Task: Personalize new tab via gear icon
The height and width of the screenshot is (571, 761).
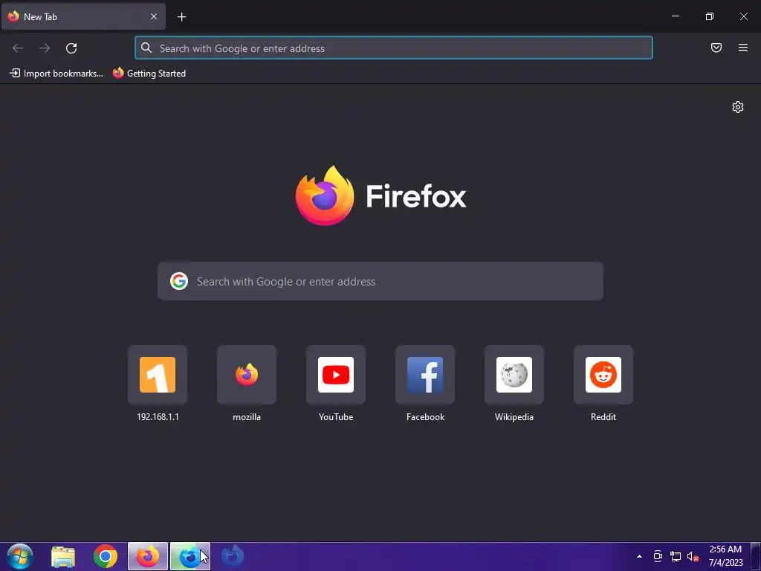Action: pos(738,107)
